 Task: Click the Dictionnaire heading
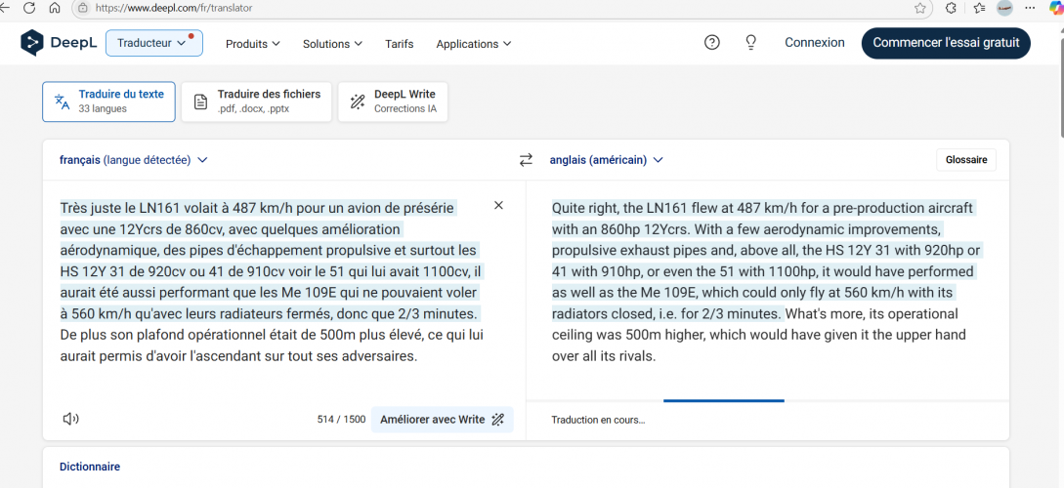[90, 467]
